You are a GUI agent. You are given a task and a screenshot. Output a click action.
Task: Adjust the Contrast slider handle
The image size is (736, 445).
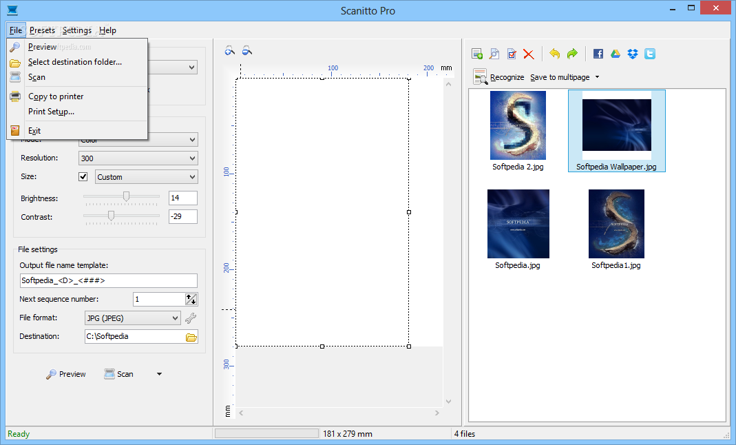(111, 215)
